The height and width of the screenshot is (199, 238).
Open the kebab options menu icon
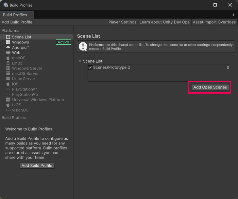[x=233, y=15]
